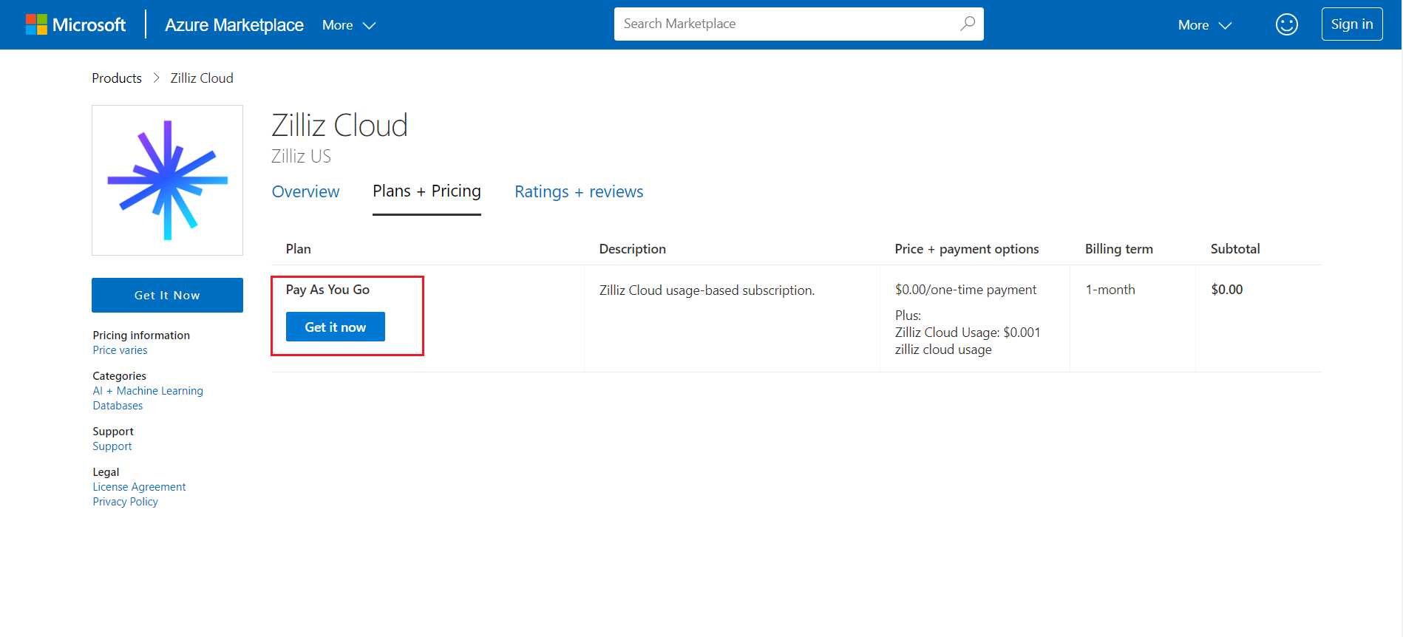This screenshot has width=1403, height=637.
Task: View the License Agreement link
Action: [x=139, y=487]
